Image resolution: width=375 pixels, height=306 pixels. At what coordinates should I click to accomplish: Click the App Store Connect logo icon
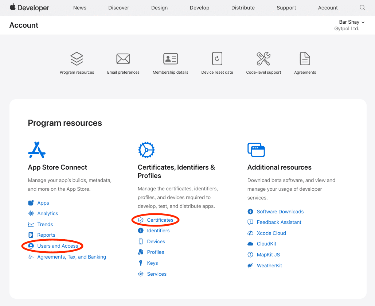(36, 150)
